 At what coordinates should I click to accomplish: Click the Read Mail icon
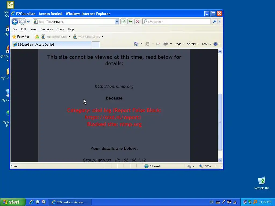click(x=158, y=44)
